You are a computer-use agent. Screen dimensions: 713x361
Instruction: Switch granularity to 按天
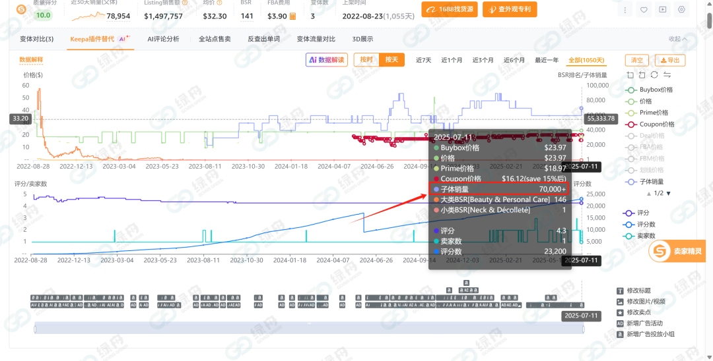[391, 60]
